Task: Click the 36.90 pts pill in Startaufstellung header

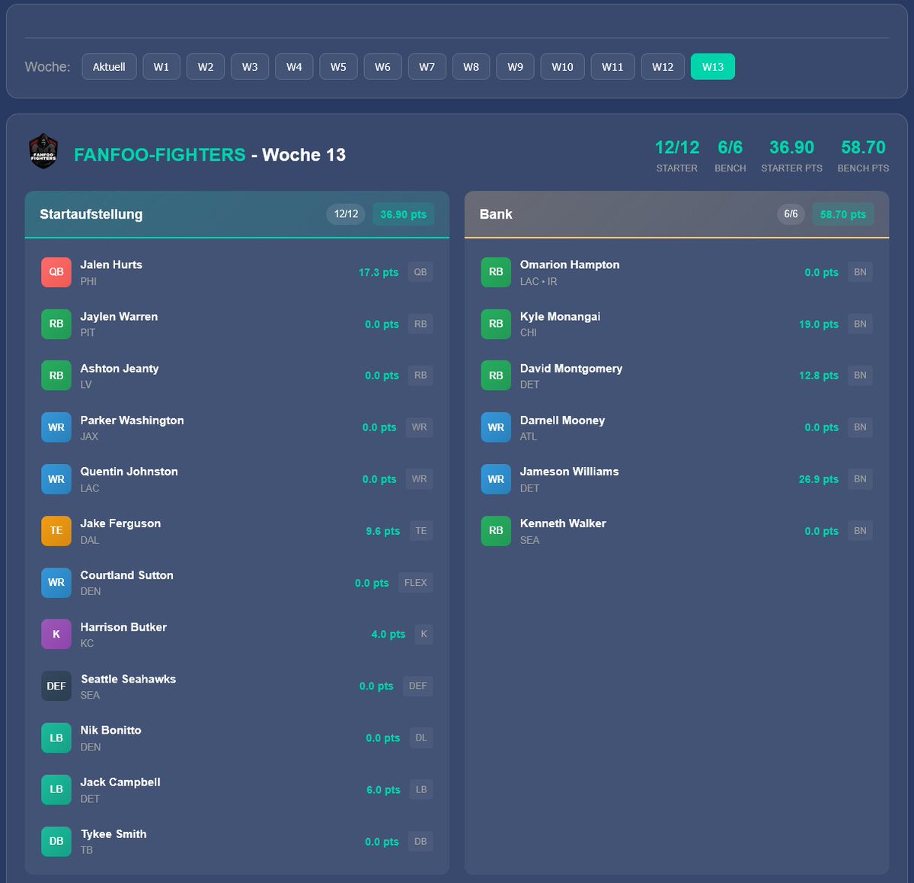Action: (403, 214)
